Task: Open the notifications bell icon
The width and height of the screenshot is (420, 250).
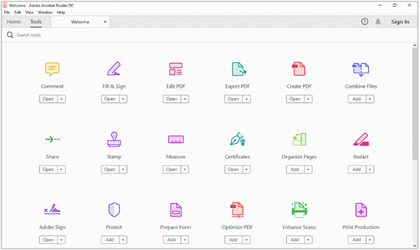Action: point(378,21)
